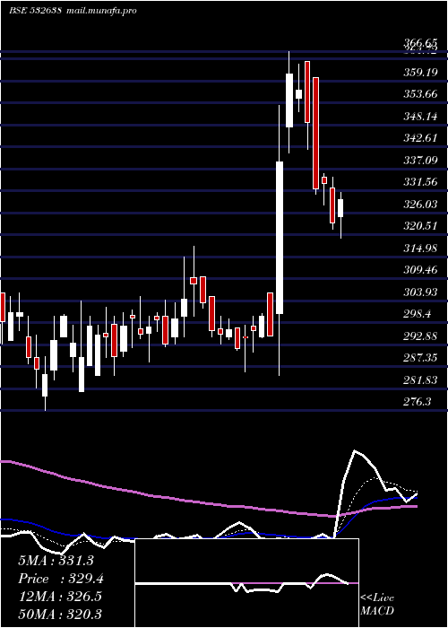Click the 331.56 price label
The width and height of the screenshot is (448, 628).
(x=420, y=182)
